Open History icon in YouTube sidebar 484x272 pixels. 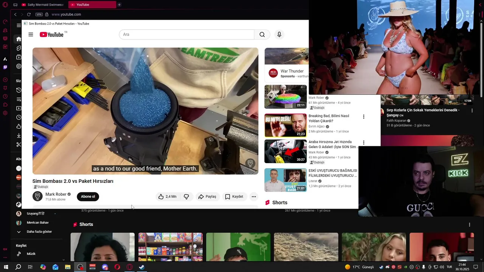(x=19, y=90)
